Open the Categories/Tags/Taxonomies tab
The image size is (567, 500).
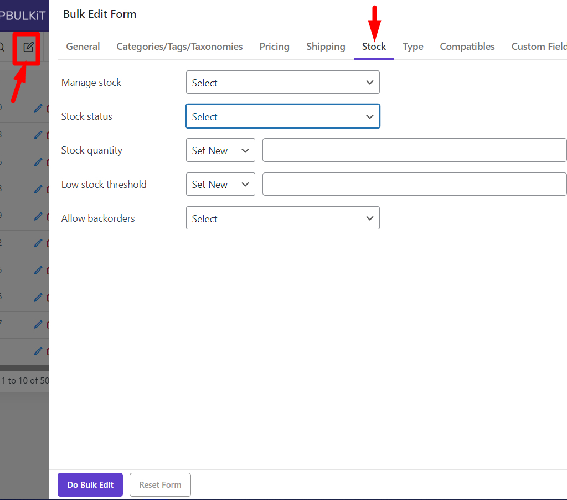coord(179,47)
